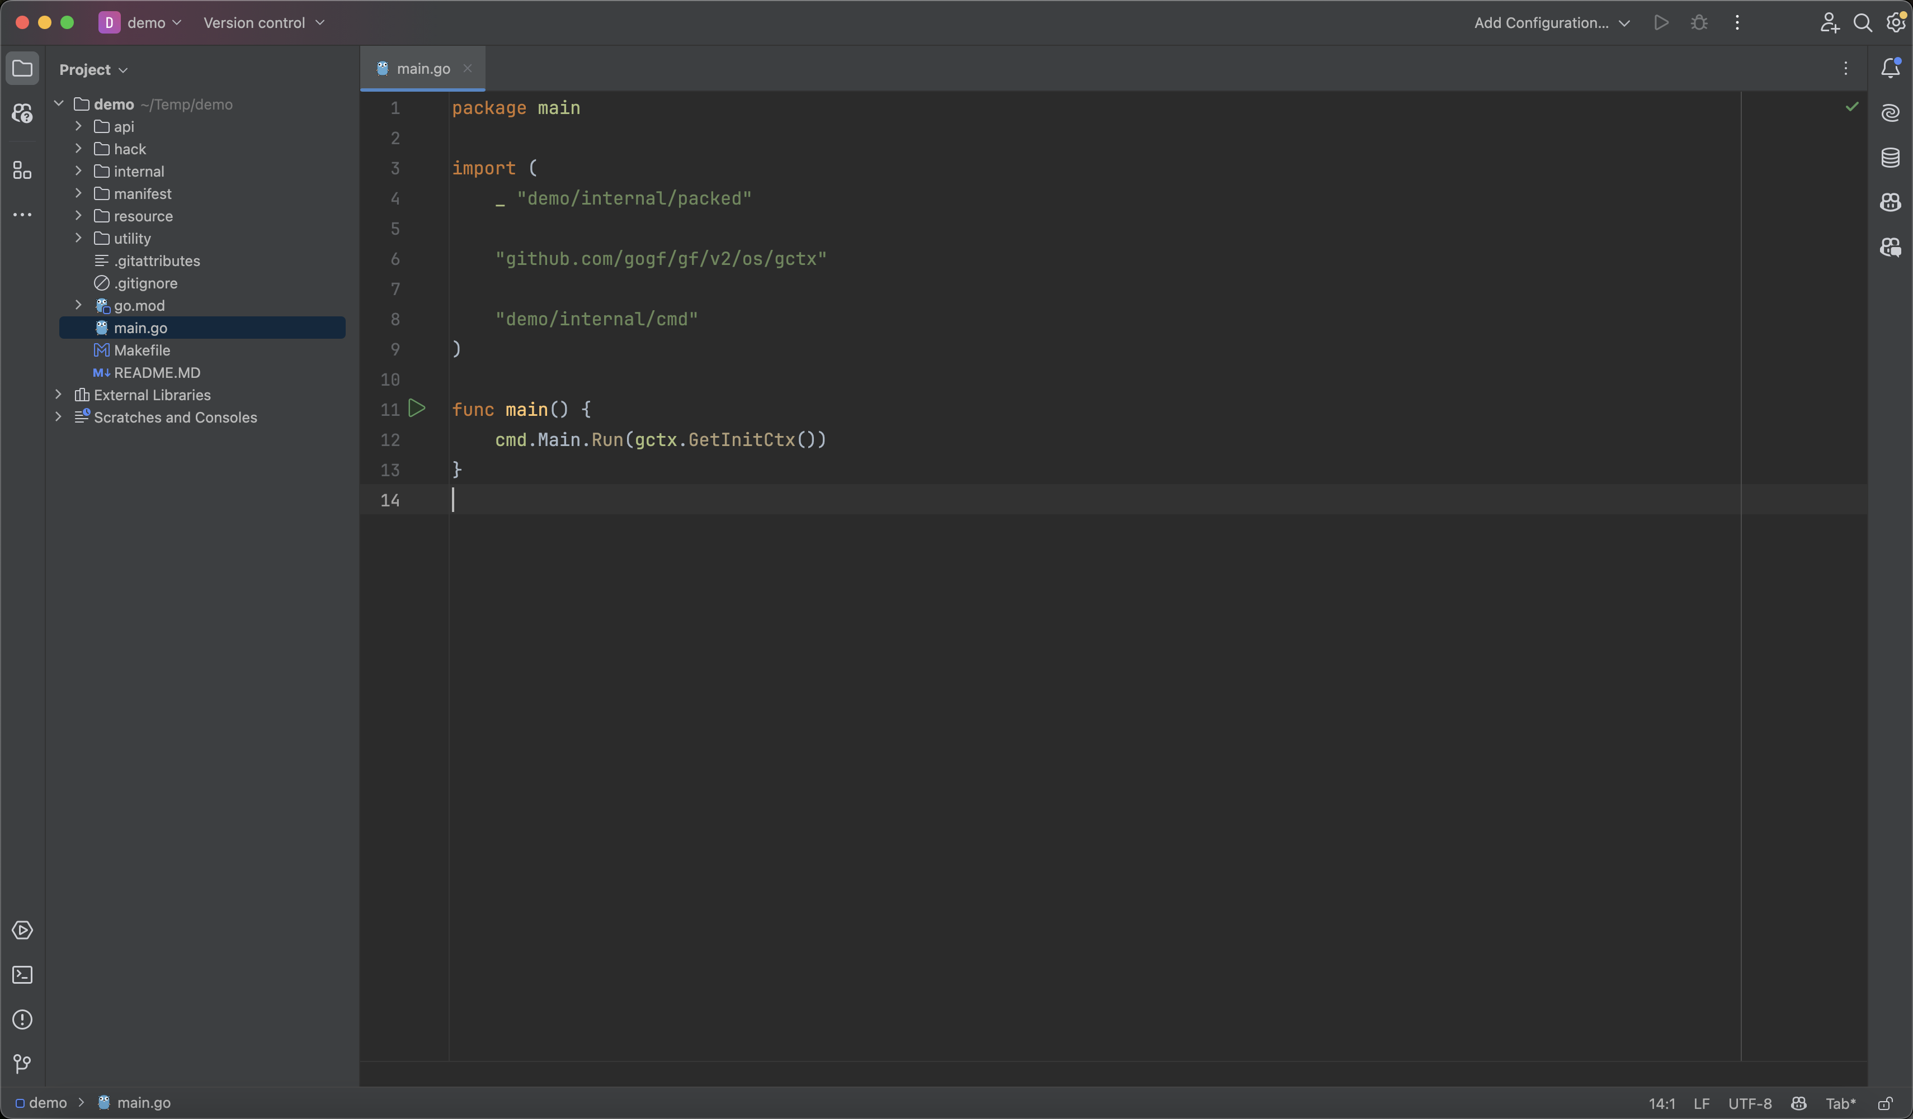Viewport: 1913px width, 1119px height.
Task: Toggle checkmark on line 1 gutter
Action: pos(1851,107)
